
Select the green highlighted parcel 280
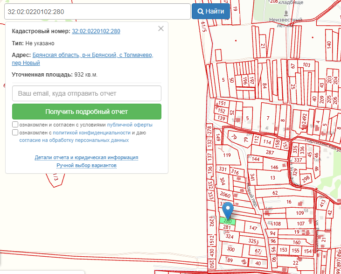[228, 221]
